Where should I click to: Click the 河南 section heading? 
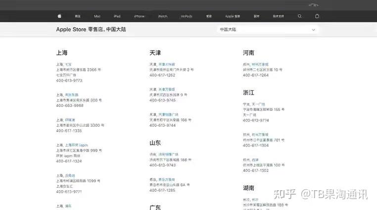point(248,52)
